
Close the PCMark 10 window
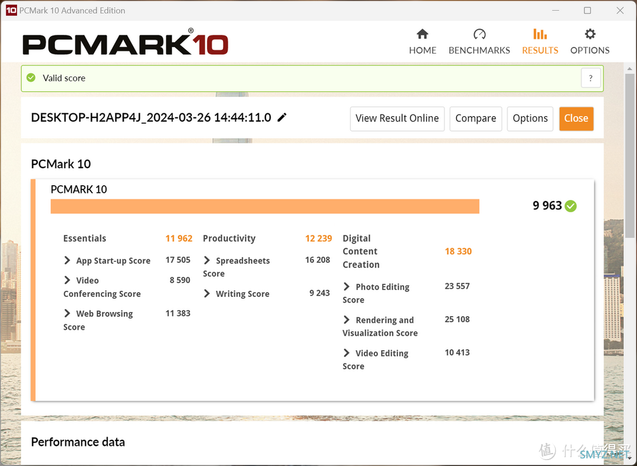tap(620, 11)
